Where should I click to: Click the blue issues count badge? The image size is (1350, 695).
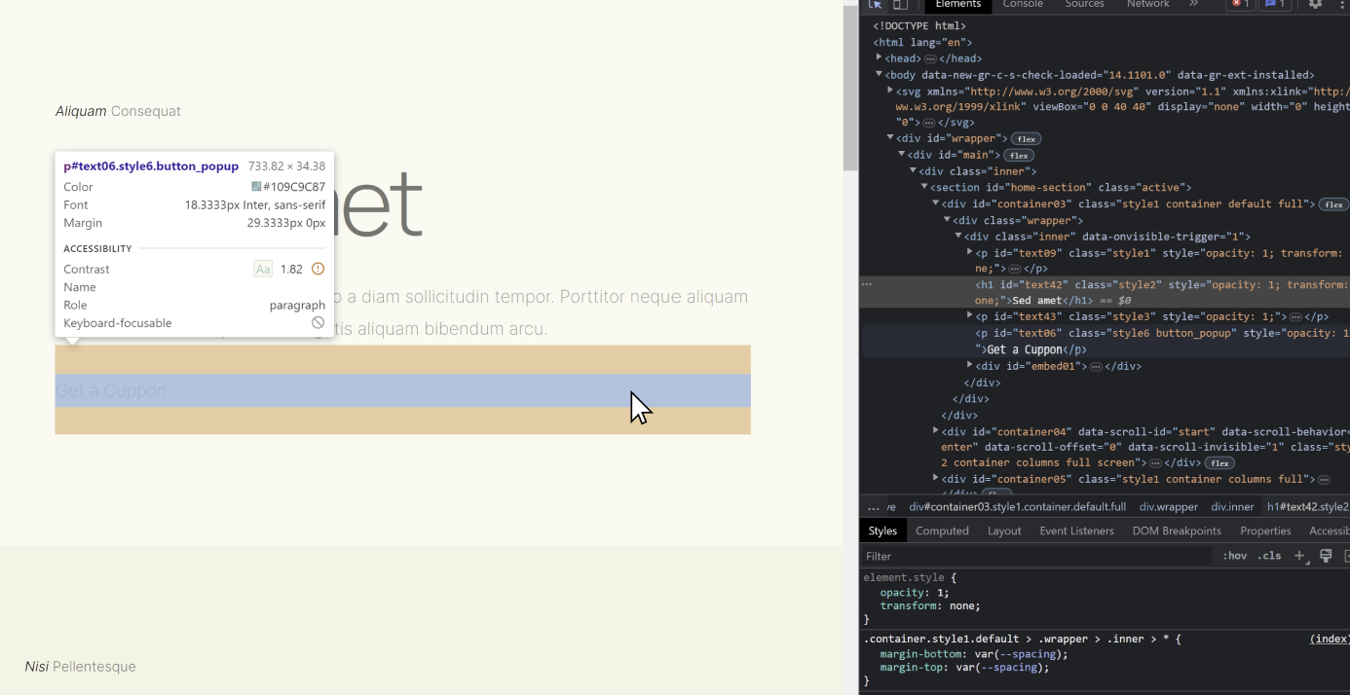[1274, 4]
